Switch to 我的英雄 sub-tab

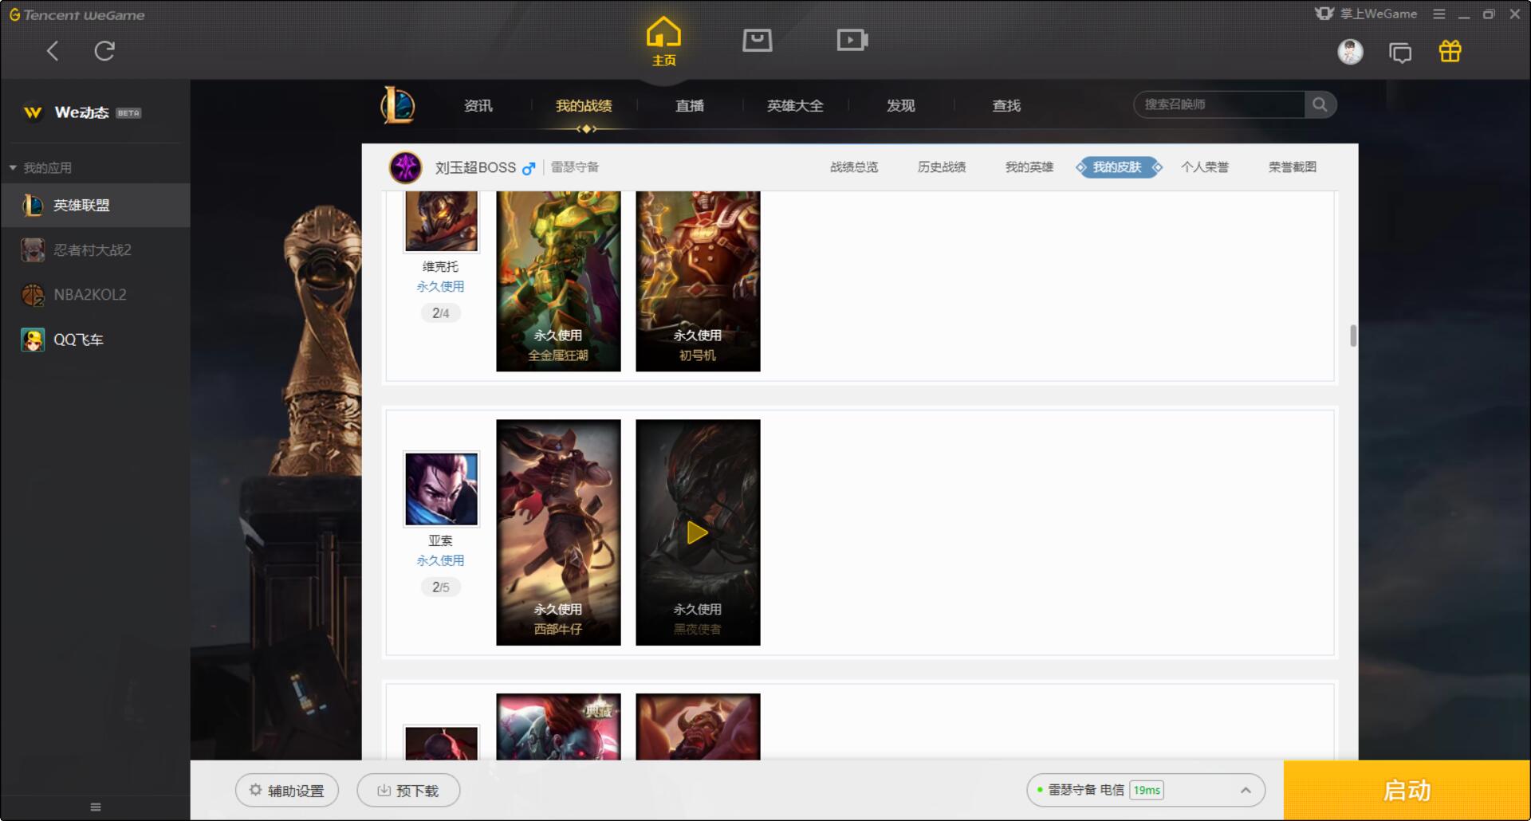[1029, 167]
